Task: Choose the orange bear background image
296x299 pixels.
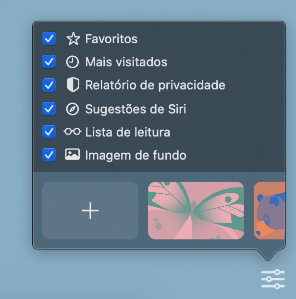Action: [270, 211]
